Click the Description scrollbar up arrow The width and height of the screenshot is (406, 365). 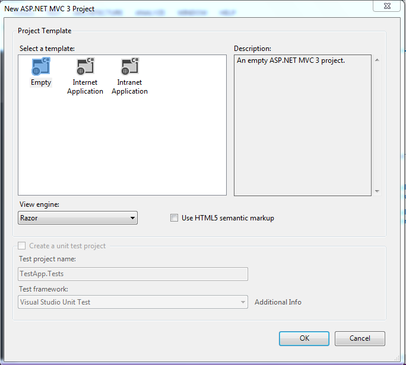point(377,60)
